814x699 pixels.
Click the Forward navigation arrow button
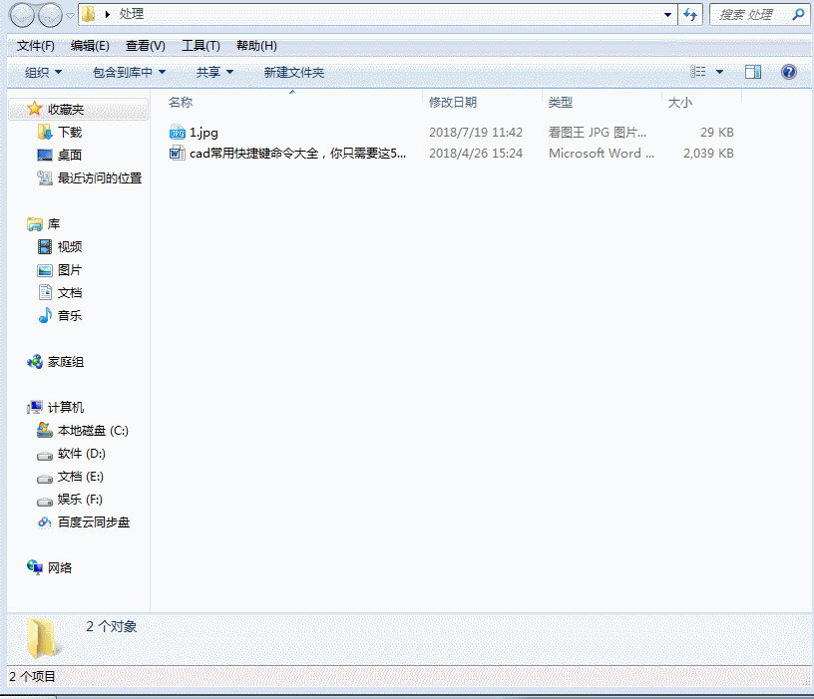[50, 15]
